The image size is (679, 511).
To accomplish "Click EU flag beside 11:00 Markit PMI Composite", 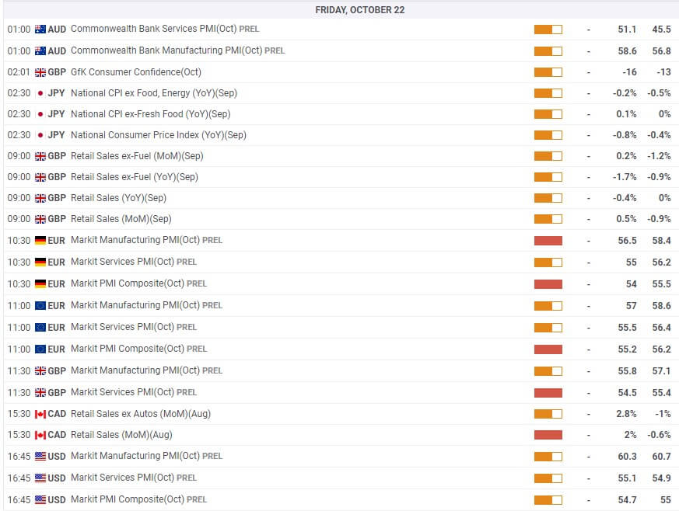I will [40, 349].
